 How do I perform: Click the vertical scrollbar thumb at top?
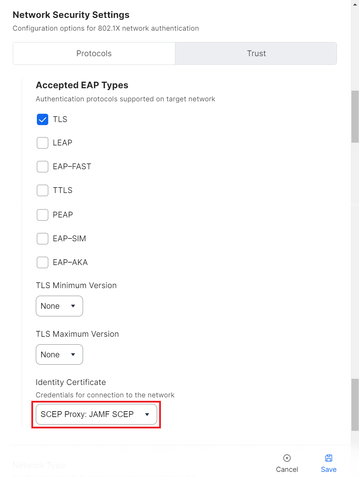point(355,116)
